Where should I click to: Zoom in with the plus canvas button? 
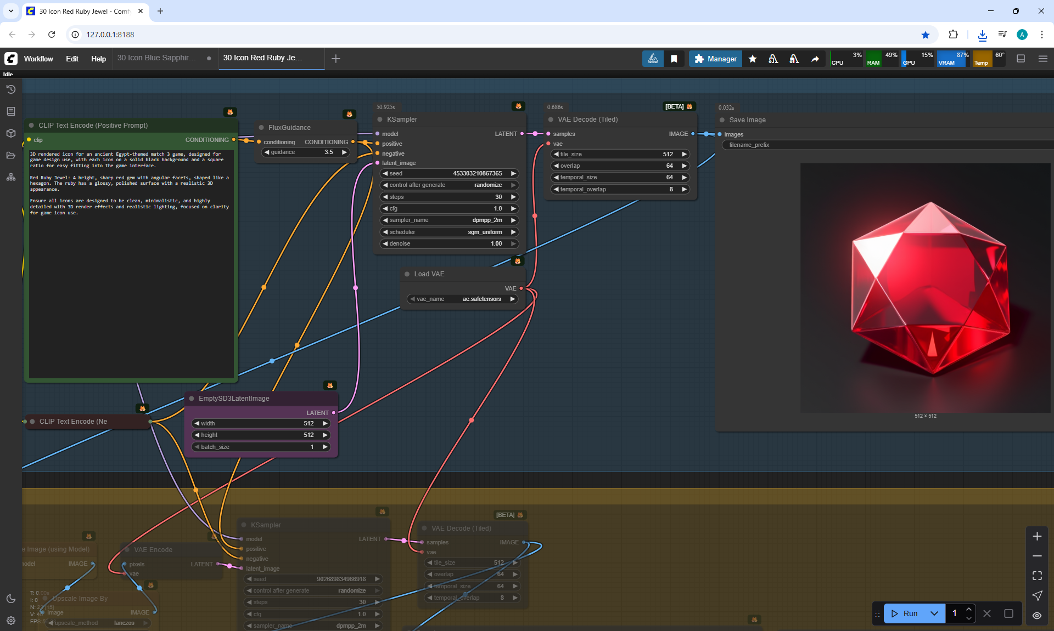click(1037, 536)
